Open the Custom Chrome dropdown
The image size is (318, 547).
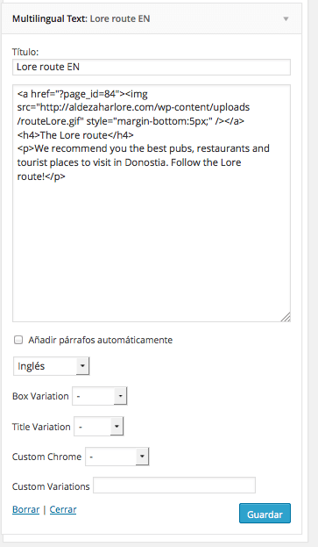click(x=117, y=457)
